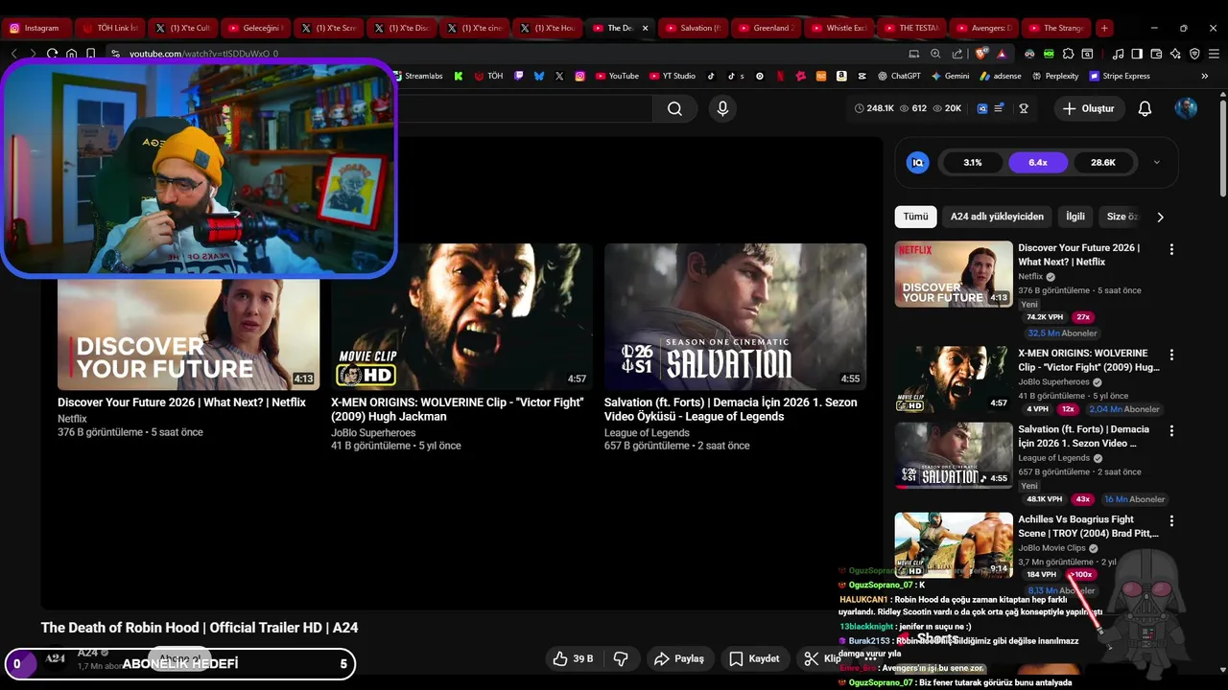Open the Bluesky butterfly bookmark
Image resolution: width=1228 pixels, height=690 pixels.
(539, 76)
